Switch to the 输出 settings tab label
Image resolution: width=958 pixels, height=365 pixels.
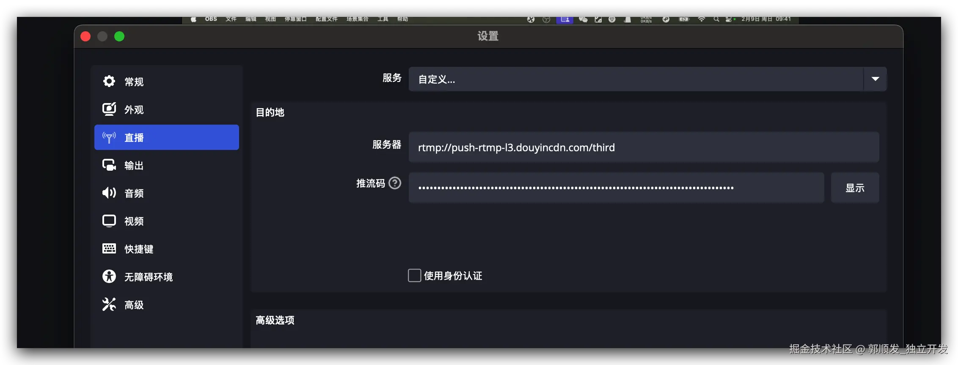(134, 165)
